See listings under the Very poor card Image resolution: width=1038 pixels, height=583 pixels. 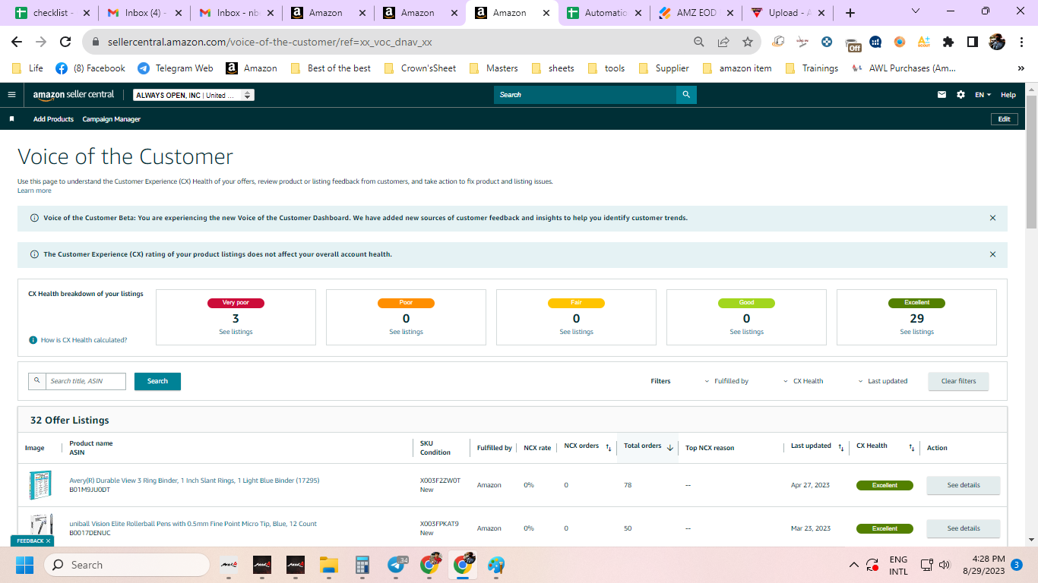(236, 332)
